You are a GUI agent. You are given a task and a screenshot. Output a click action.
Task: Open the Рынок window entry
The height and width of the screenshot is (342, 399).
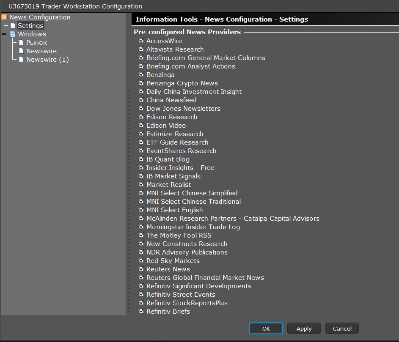coord(37,42)
